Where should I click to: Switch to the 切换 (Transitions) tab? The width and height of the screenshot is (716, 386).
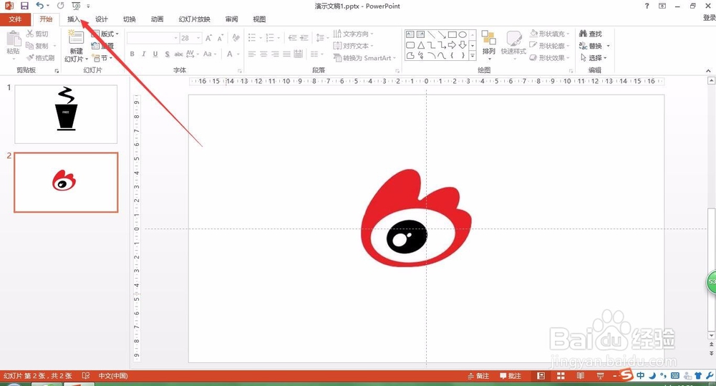(129, 19)
